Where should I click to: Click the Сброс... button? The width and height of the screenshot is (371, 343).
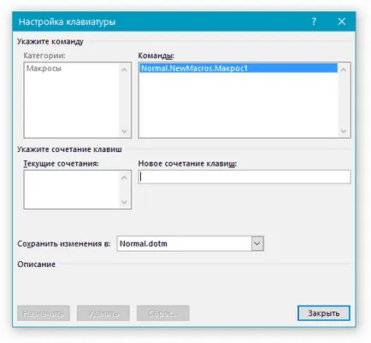point(163,313)
